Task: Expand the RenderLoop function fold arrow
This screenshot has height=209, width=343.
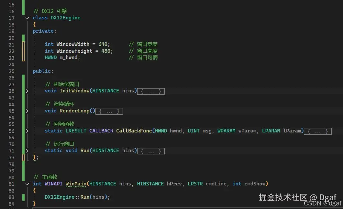Action: (27, 111)
